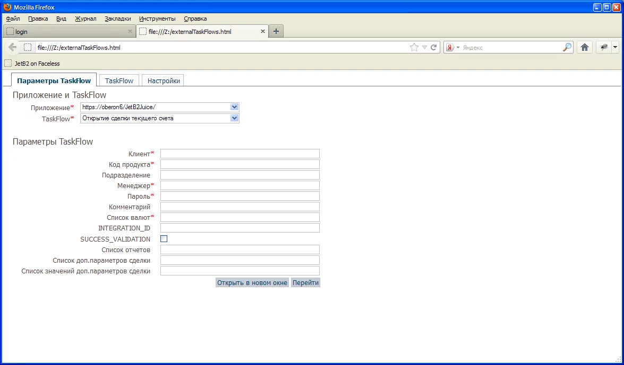624x365 pixels.
Task: Switch to the login browser tab
Action: pyautogui.click(x=69, y=31)
